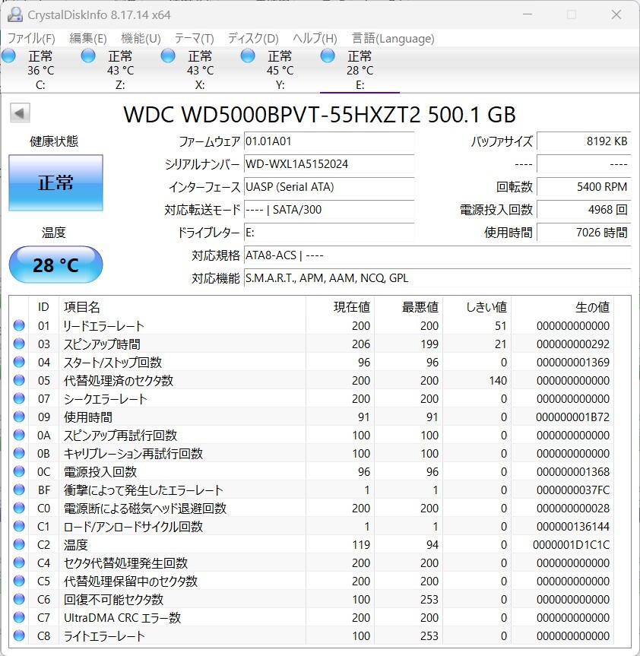Click status icon for 09 使用時間 row
The image size is (640, 656).
point(19,417)
